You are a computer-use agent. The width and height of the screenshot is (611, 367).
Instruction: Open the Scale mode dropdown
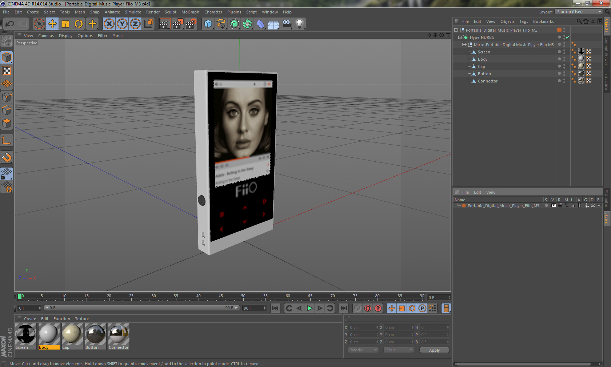399,350
